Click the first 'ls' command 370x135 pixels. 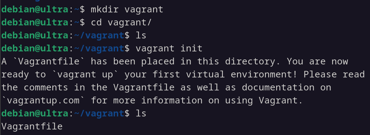[141, 36]
